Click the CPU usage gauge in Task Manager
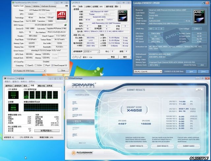Viewport: 211px width, 161px height. pos(13,95)
